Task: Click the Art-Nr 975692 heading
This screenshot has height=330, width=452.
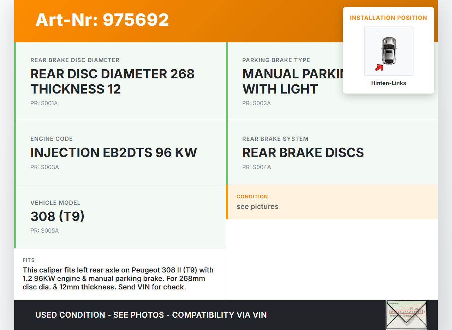Action: pos(102,20)
